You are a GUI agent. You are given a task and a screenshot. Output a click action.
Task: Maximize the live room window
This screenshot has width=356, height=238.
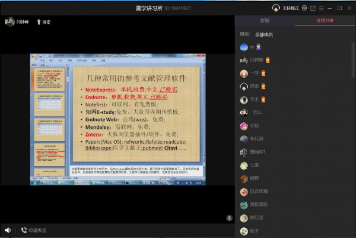[339, 8]
